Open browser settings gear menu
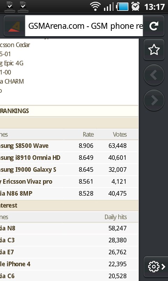The image size is (168, 281). [156, 267]
